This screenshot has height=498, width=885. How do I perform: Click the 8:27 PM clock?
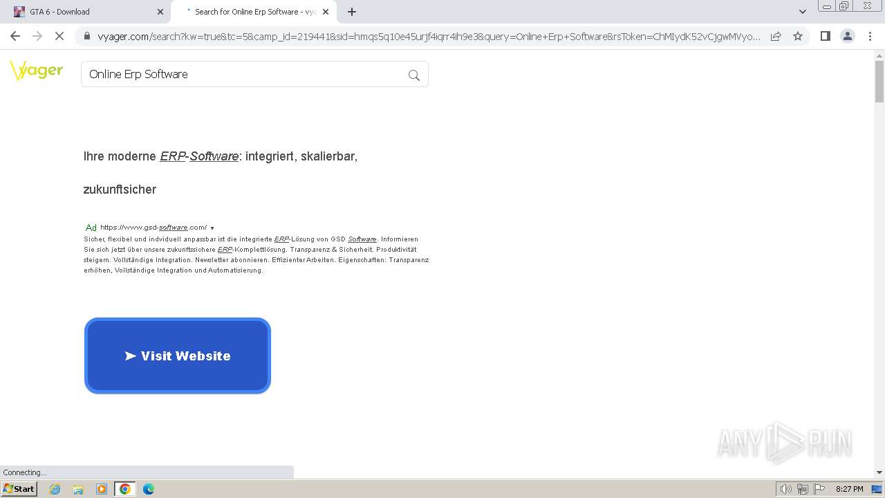pyautogui.click(x=849, y=489)
